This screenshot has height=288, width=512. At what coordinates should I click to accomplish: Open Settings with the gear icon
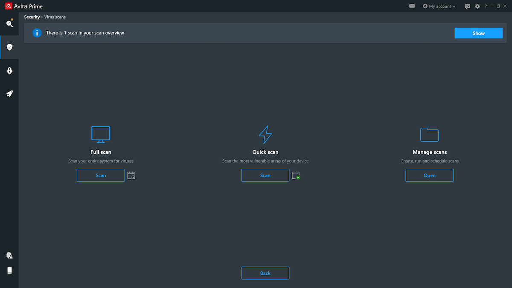(477, 6)
